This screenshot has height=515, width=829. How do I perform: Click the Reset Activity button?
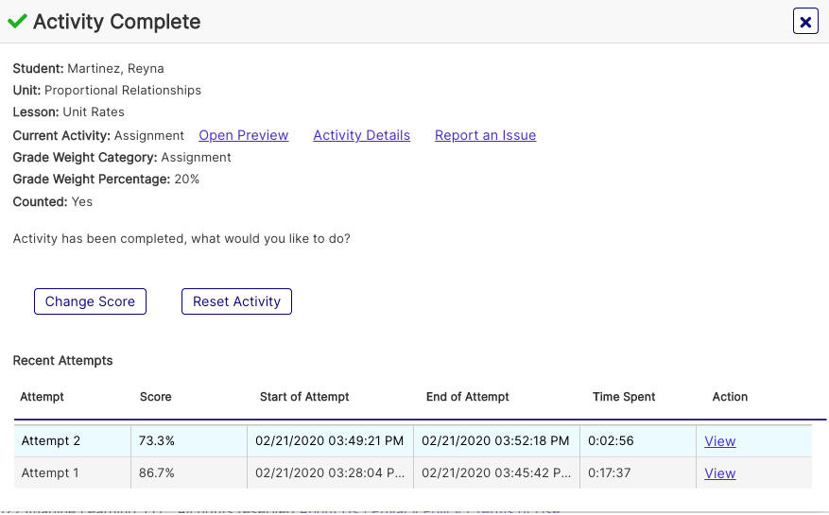(x=236, y=301)
